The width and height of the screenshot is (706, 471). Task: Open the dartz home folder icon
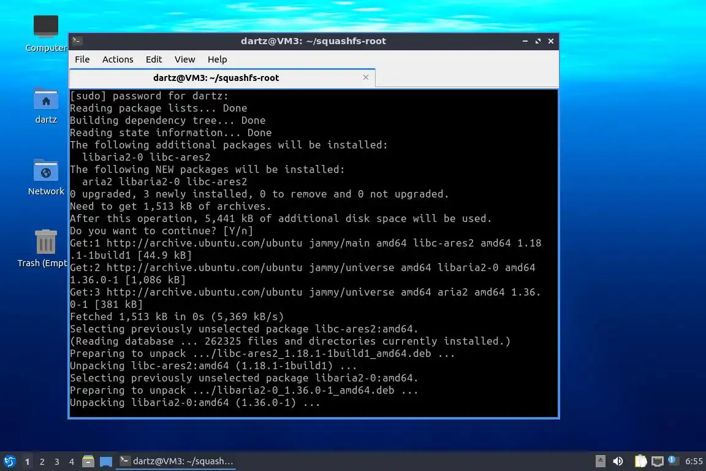click(x=46, y=106)
